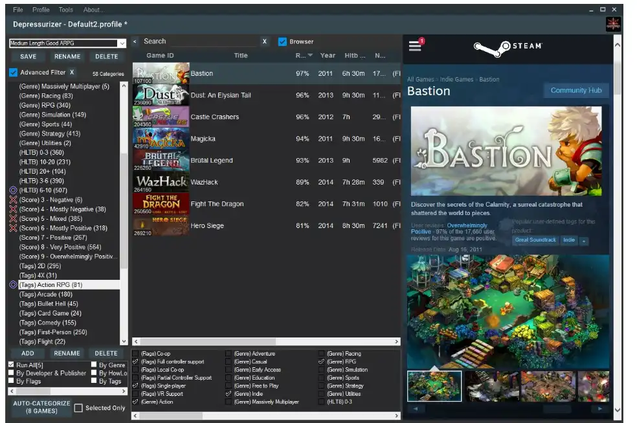Screen dimensions: 637x423
Task: Check the (Genre) Adventure checkbox
Action: [x=229, y=354]
